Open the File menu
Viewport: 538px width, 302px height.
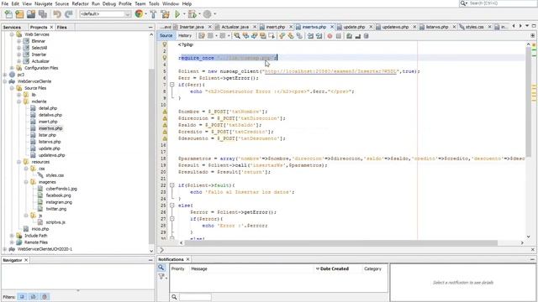pyautogui.click(x=5, y=3)
